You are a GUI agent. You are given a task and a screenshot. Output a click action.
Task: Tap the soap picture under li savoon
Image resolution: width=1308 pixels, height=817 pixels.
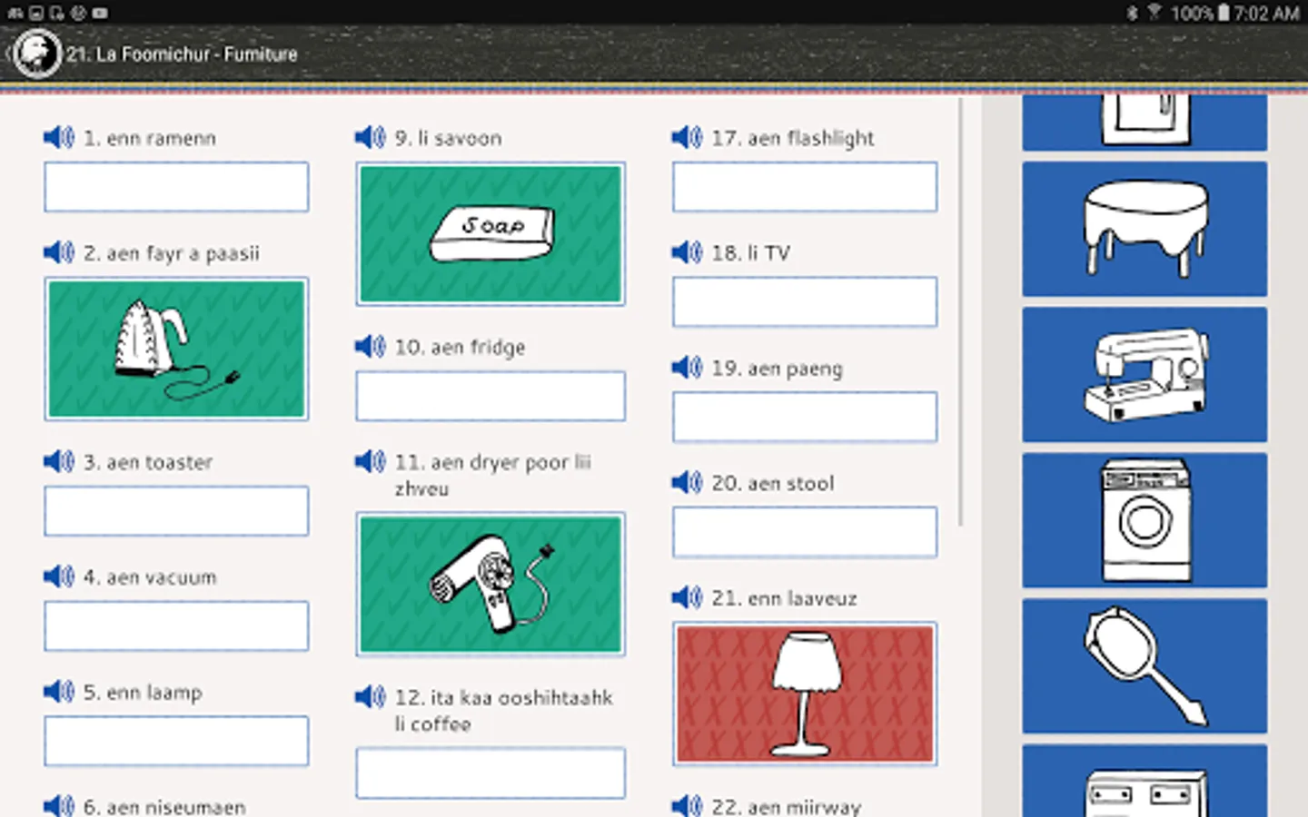(490, 234)
